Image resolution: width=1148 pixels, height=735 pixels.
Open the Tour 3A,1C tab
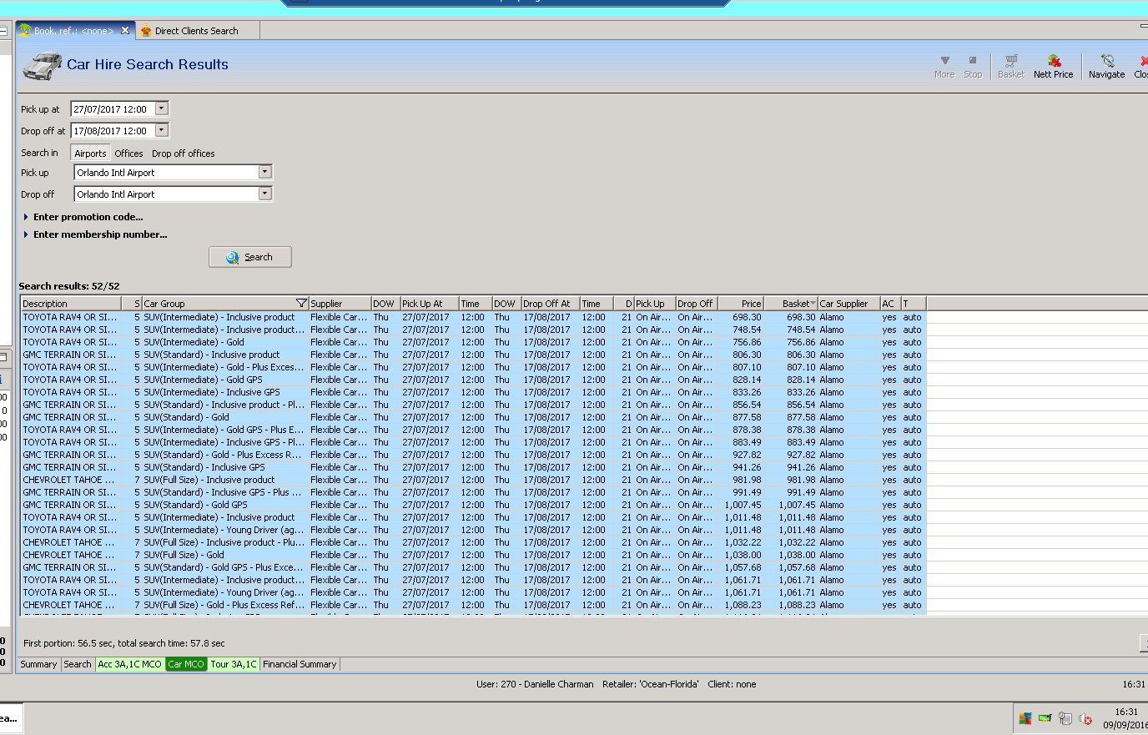point(234,664)
